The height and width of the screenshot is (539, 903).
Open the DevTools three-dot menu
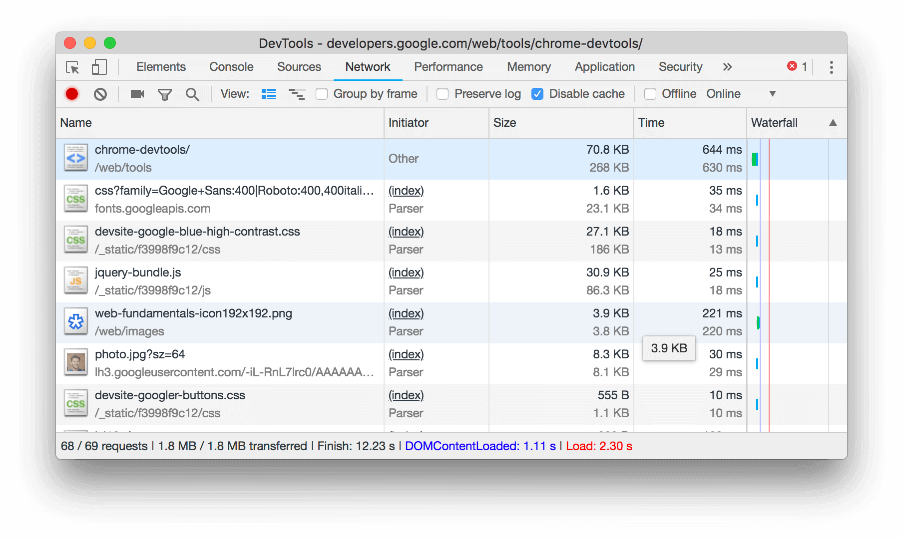(831, 67)
